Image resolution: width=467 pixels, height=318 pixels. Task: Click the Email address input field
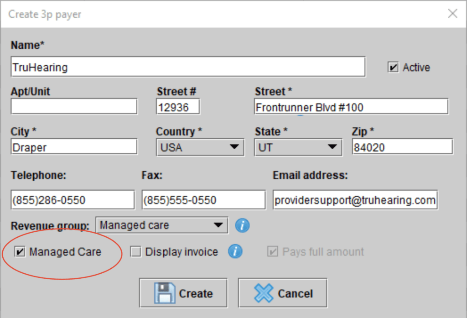point(355,200)
